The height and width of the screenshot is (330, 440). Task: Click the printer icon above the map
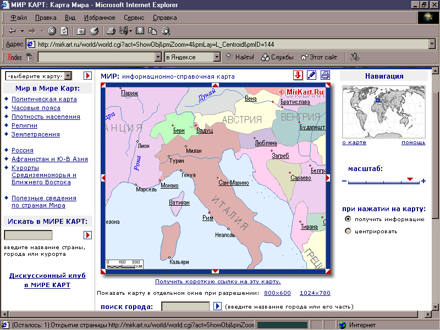coord(325,75)
